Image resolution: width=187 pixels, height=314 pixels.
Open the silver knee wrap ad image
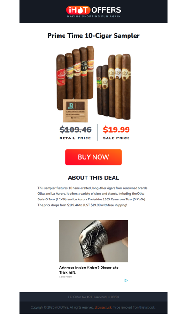point(93,241)
